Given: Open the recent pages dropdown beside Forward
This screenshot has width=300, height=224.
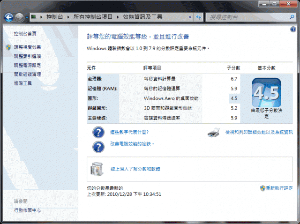Looking at the screenshot, I should 27,17.
